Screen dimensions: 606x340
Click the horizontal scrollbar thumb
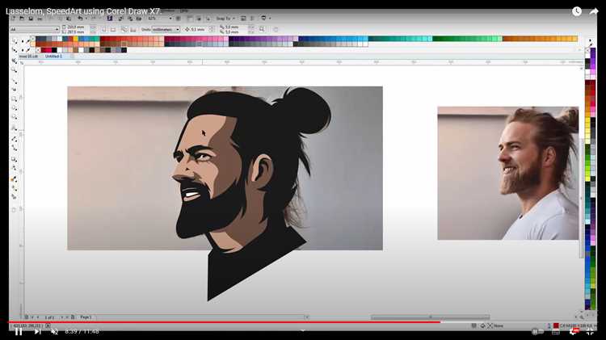[x=430, y=317]
